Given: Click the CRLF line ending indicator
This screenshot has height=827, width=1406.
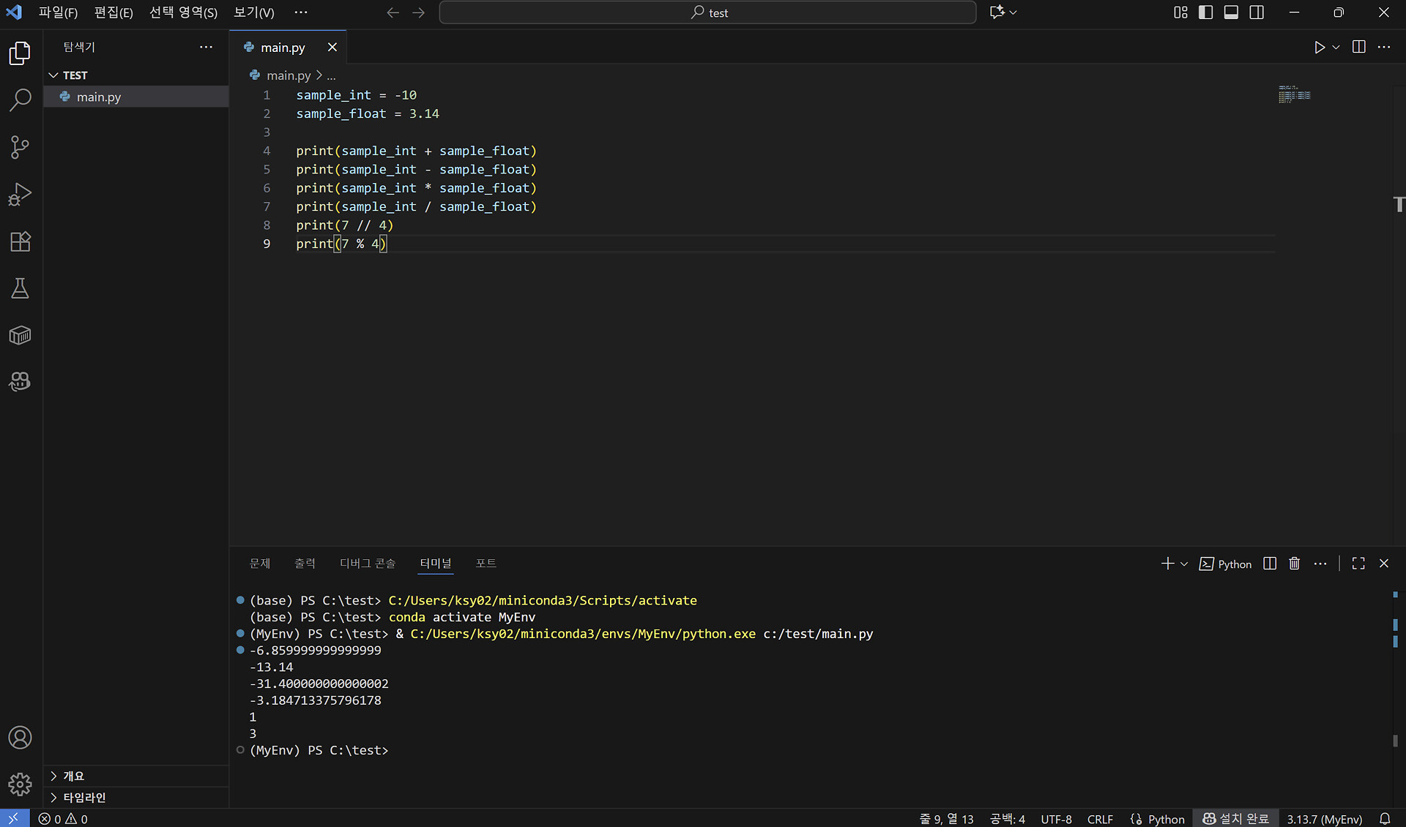Looking at the screenshot, I should 1099,819.
